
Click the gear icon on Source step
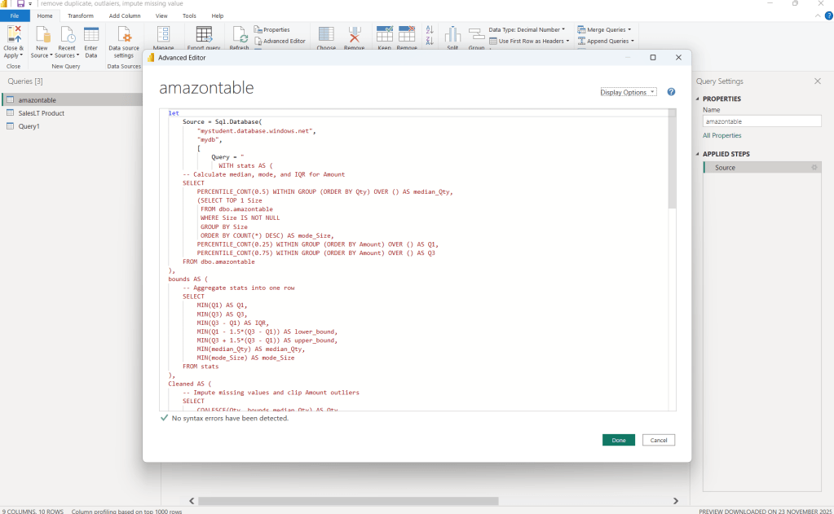pyautogui.click(x=814, y=168)
